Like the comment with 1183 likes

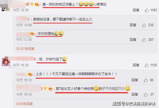click(147, 10)
